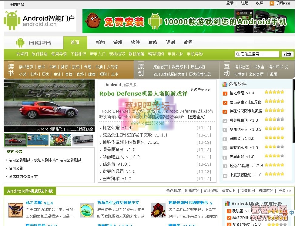Click the orange RSS feed icon
Image resolution: width=295 pixels, height=226 pixels.
pos(272,3)
